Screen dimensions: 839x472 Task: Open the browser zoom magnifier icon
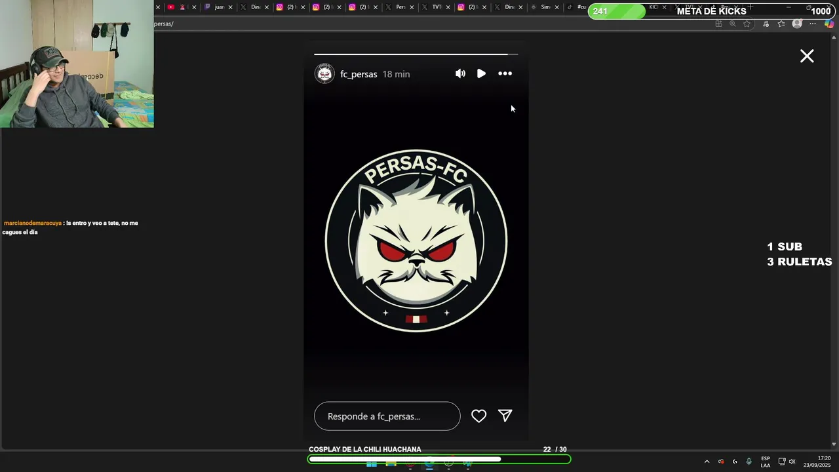[733, 24]
